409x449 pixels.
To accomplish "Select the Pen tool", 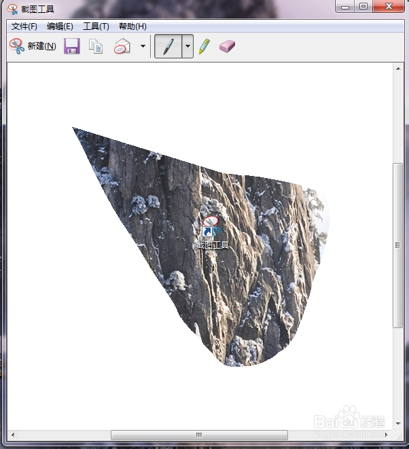I will coord(168,46).
